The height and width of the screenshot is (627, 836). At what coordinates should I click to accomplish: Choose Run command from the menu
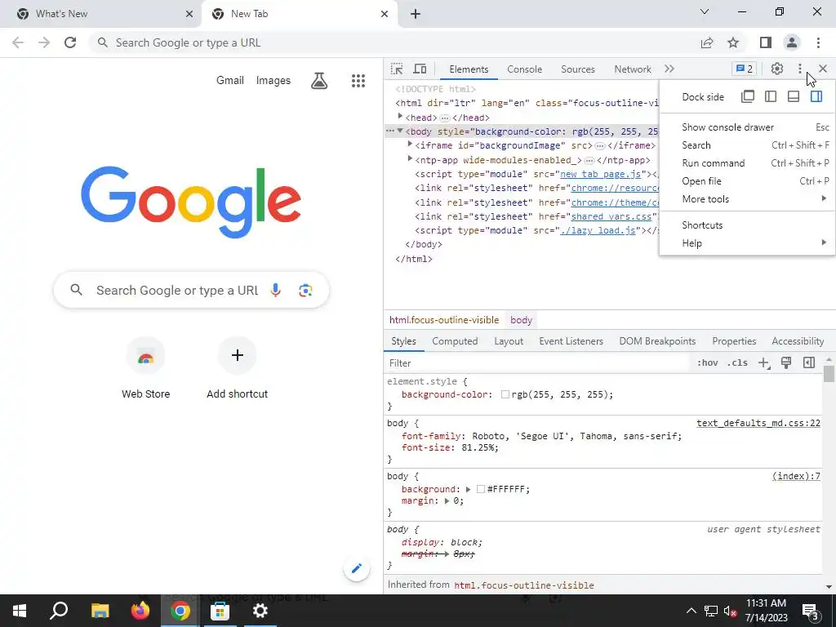748,163
